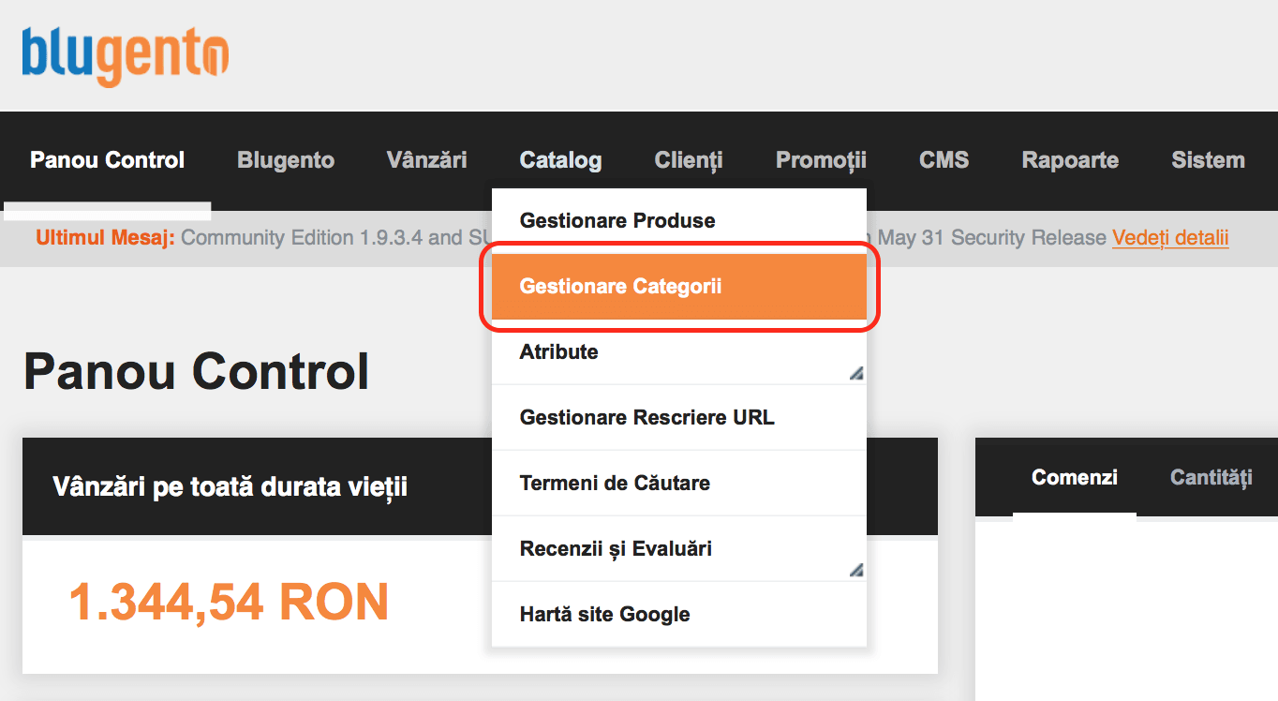
Task: Click the Ultimul Mesaj label
Action: [105, 238]
